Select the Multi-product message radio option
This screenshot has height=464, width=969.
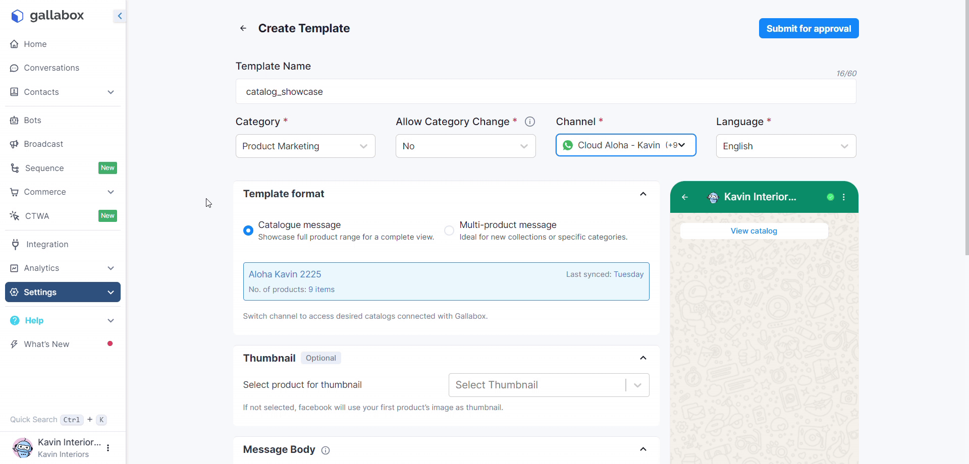(449, 230)
